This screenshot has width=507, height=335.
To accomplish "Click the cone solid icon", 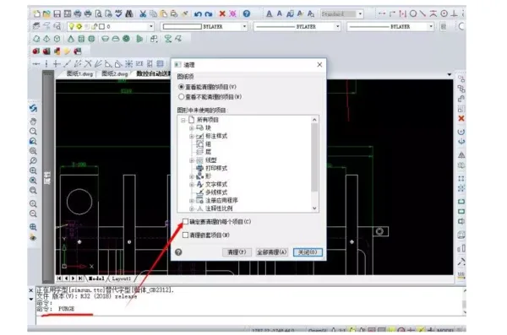I will (71, 39).
